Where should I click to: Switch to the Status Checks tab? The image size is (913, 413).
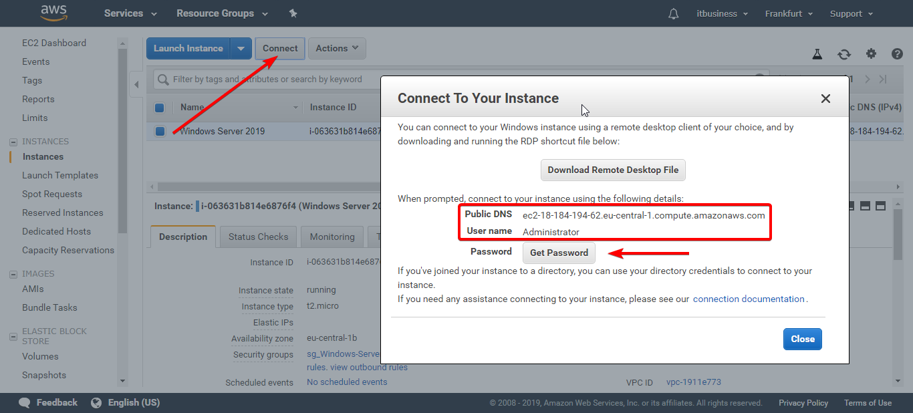258,237
